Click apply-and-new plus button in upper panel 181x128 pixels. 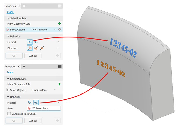[x=58, y=56]
